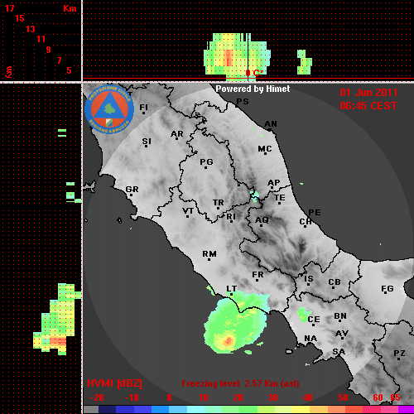This screenshot has height=414, width=414.
Task: Click the '0 C°' freezing line label
Action: 254,73
